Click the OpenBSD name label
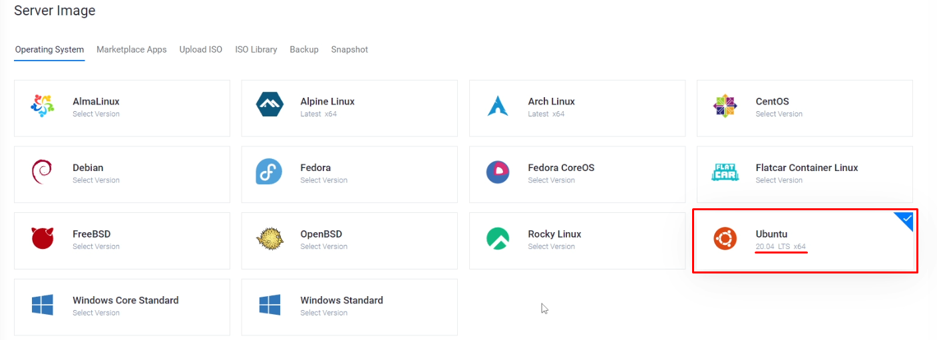Screen dimensions: 937x340 tap(321, 234)
